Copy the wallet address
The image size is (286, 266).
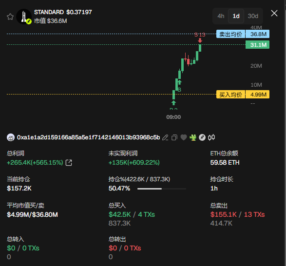174,137
